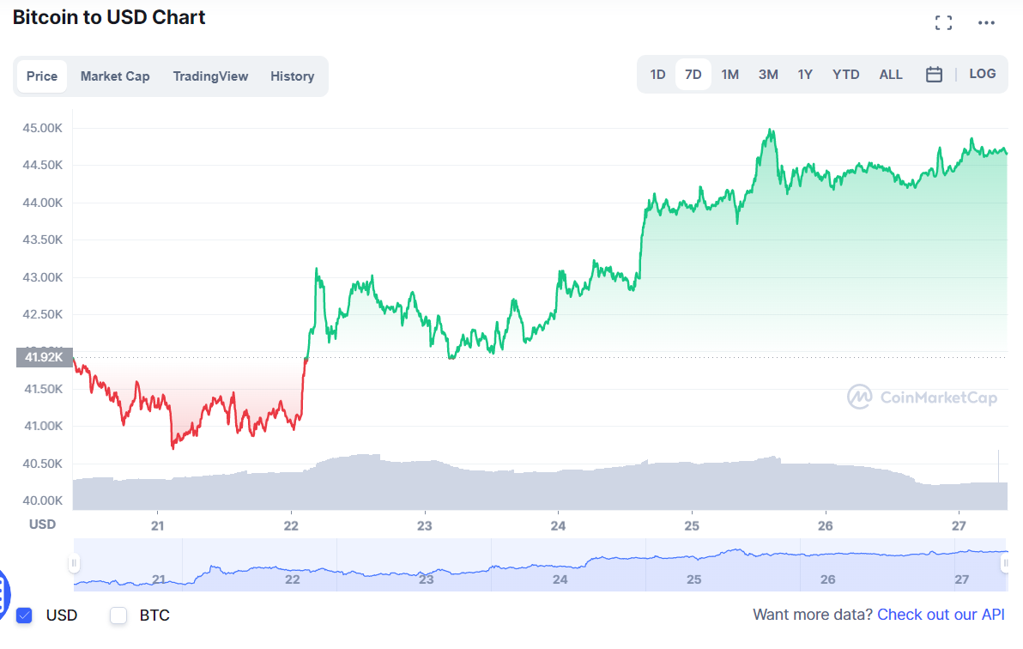The image size is (1023, 649).
Task: Open the date range calendar picker
Action: (x=934, y=75)
